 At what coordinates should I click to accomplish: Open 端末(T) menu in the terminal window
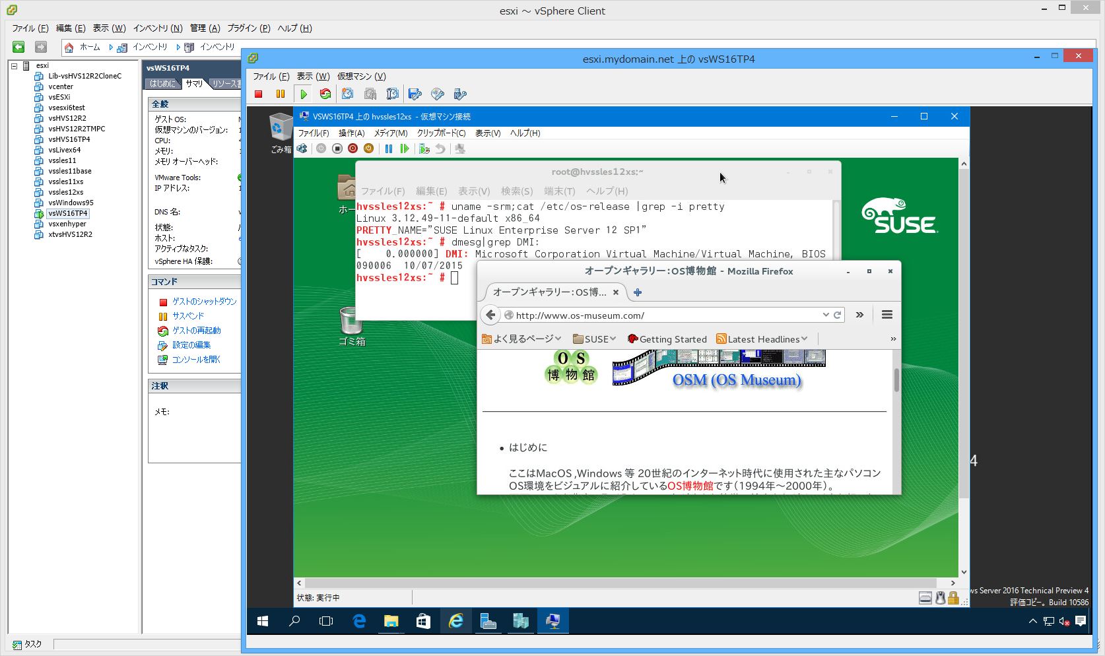560,191
